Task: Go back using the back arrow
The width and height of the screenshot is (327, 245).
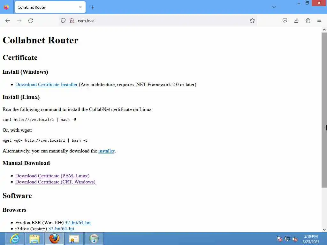Action: pos(8,21)
